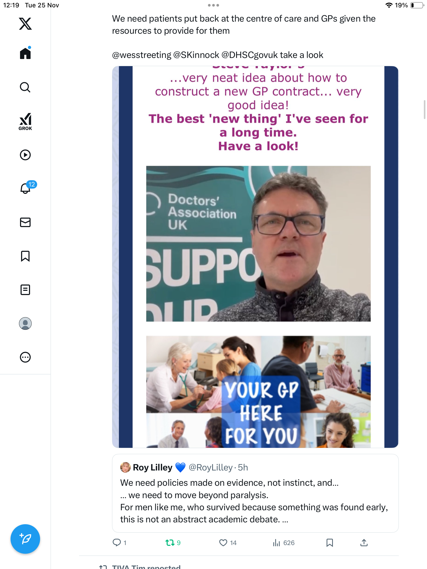Open Notifications bell with 12 badge
The width and height of the screenshot is (427, 569).
point(26,188)
